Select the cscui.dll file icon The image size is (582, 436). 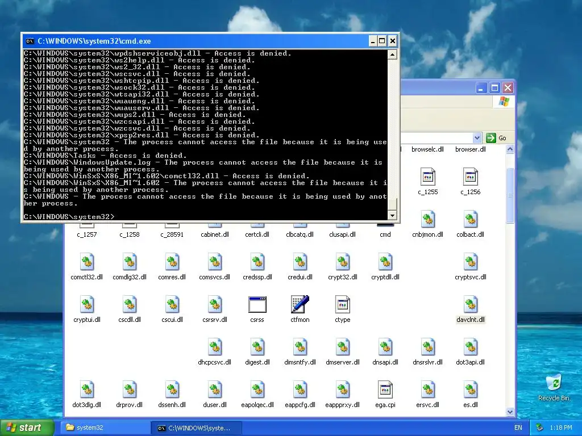(172, 304)
